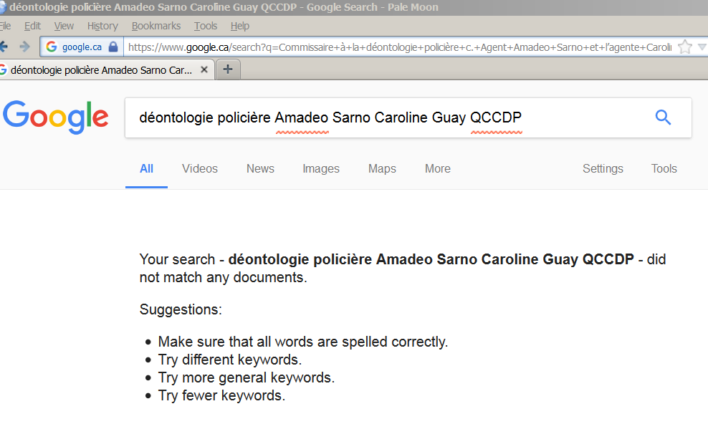708x424 pixels.
Task: Open the Settings dropdown in search bar
Action: click(602, 169)
